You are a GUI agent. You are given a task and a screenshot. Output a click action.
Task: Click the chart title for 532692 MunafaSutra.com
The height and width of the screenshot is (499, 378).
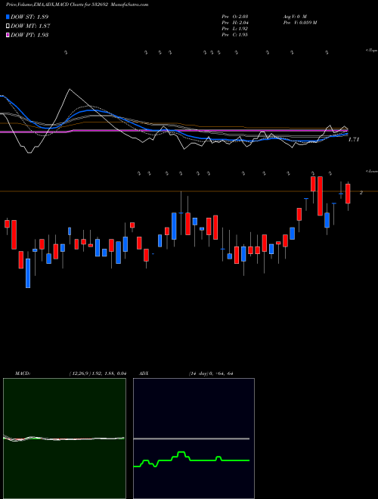point(77,5)
